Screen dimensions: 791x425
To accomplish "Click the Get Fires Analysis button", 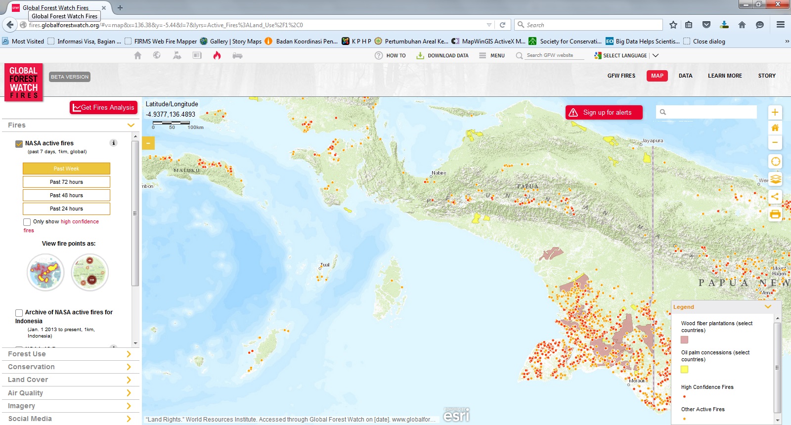I will (x=103, y=107).
